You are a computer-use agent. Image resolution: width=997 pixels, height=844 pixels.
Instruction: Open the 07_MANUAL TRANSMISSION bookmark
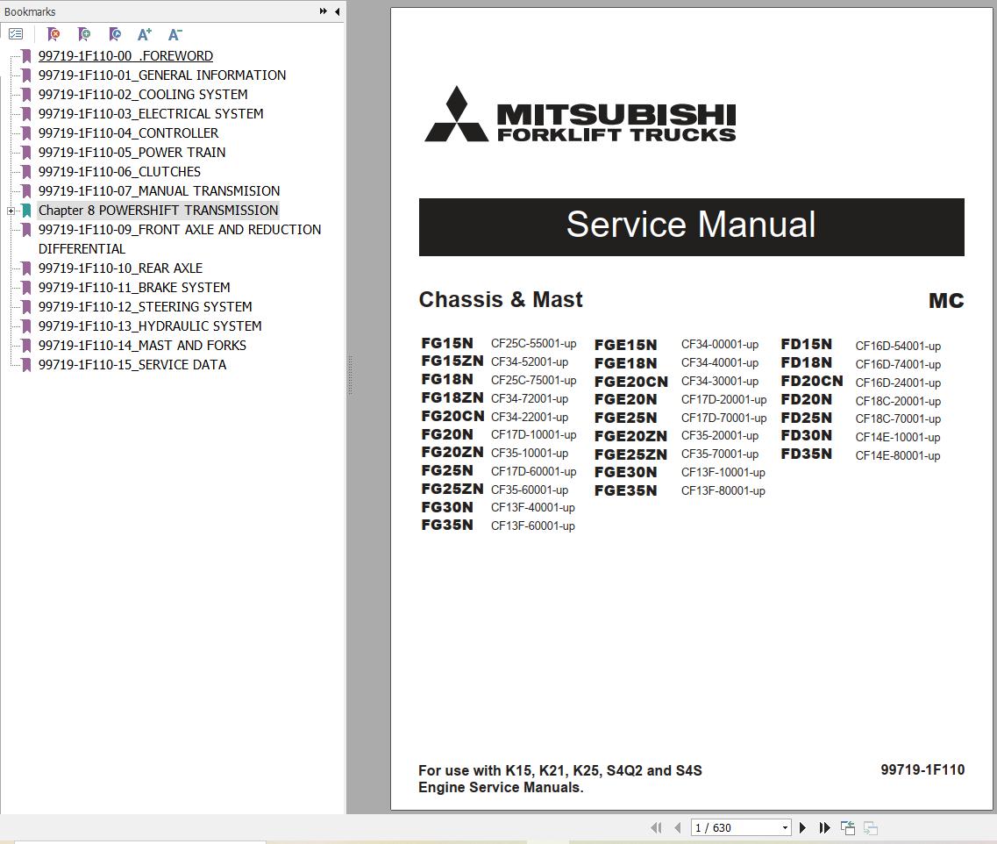pyautogui.click(x=159, y=190)
